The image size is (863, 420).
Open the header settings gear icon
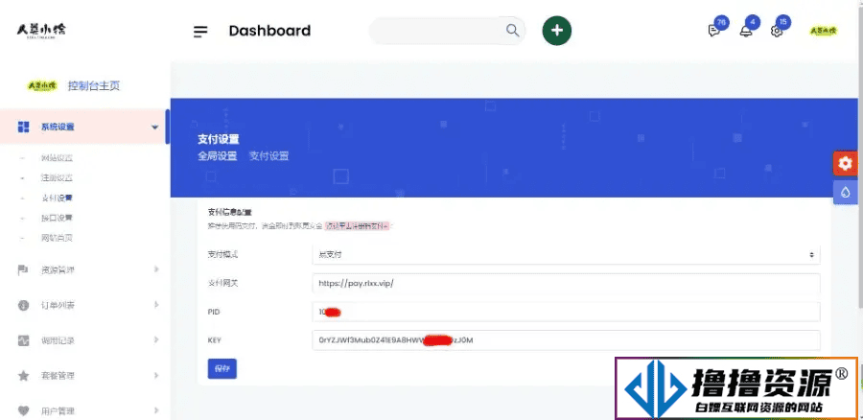(776, 32)
